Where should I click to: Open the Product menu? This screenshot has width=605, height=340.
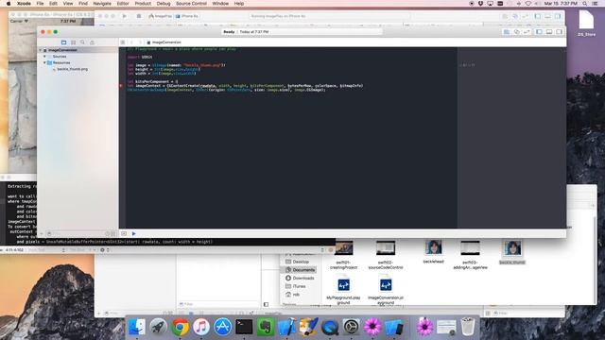pyautogui.click(x=143, y=4)
